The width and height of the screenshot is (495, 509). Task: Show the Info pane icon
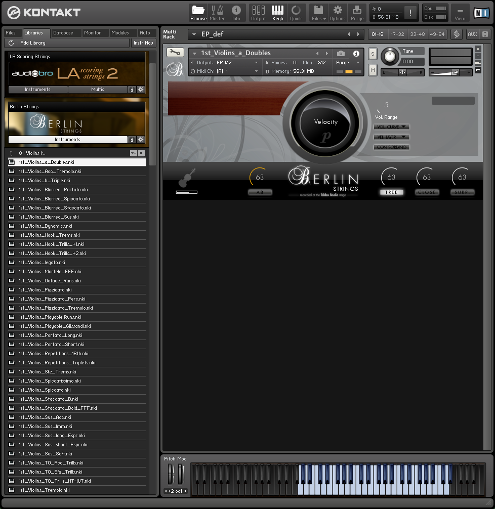click(x=236, y=13)
